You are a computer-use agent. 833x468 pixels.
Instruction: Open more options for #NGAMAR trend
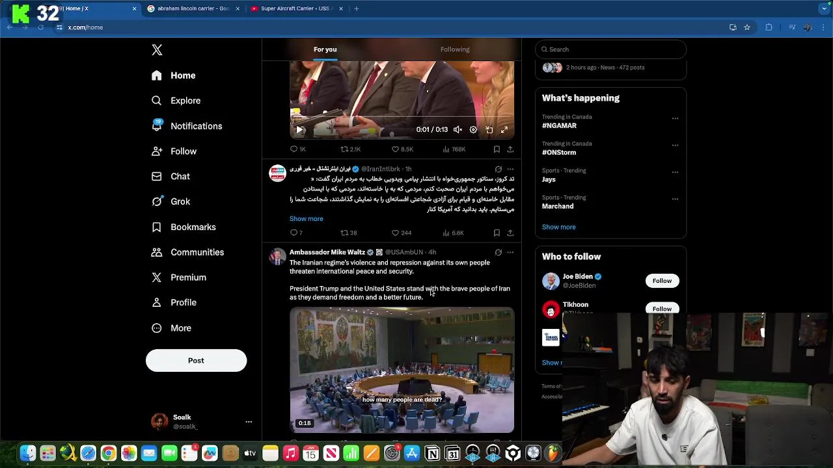tap(675, 118)
